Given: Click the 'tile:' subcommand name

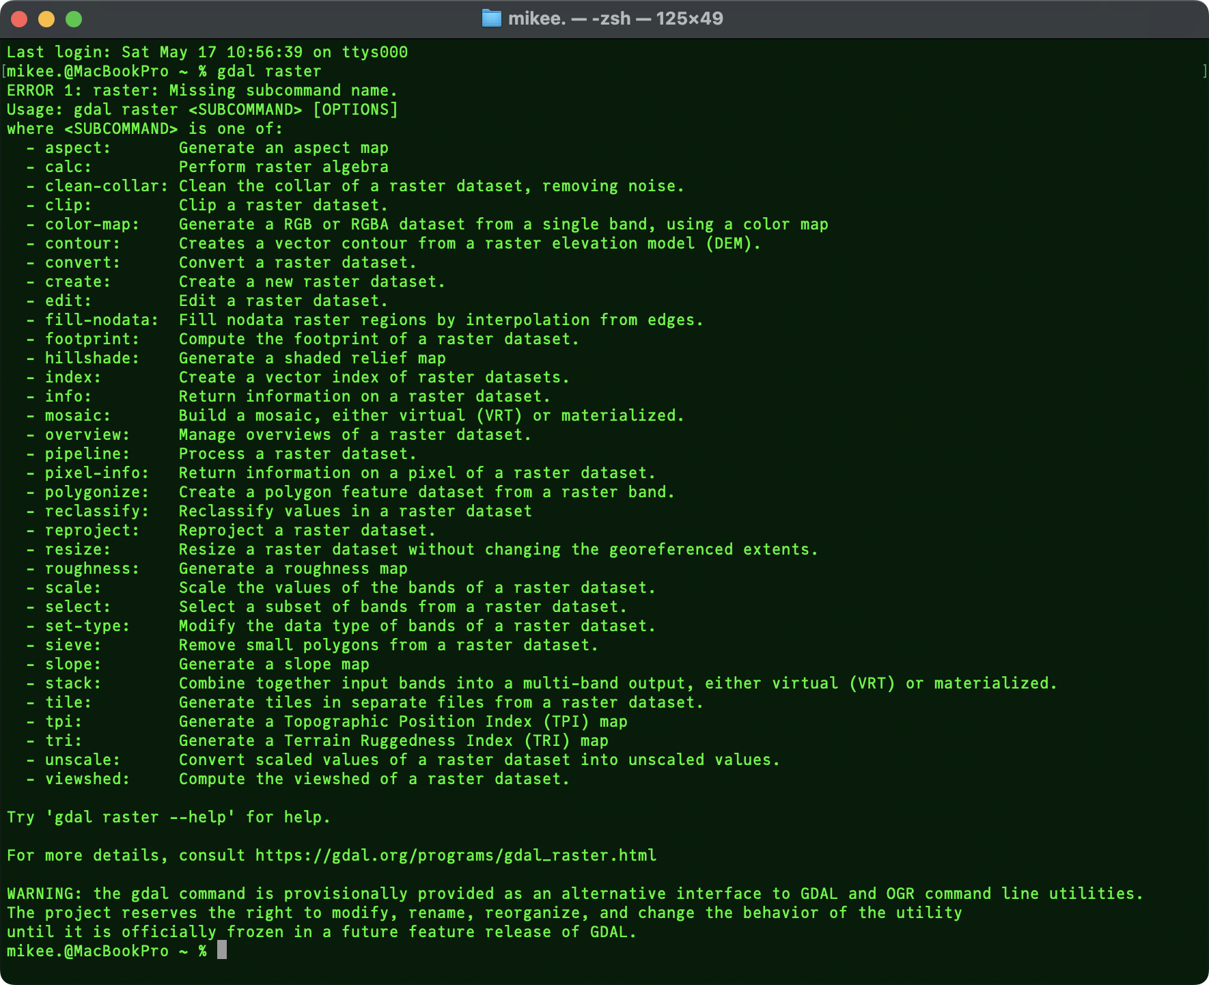Looking at the screenshot, I should pyautogui.click(x=68, y=702).
